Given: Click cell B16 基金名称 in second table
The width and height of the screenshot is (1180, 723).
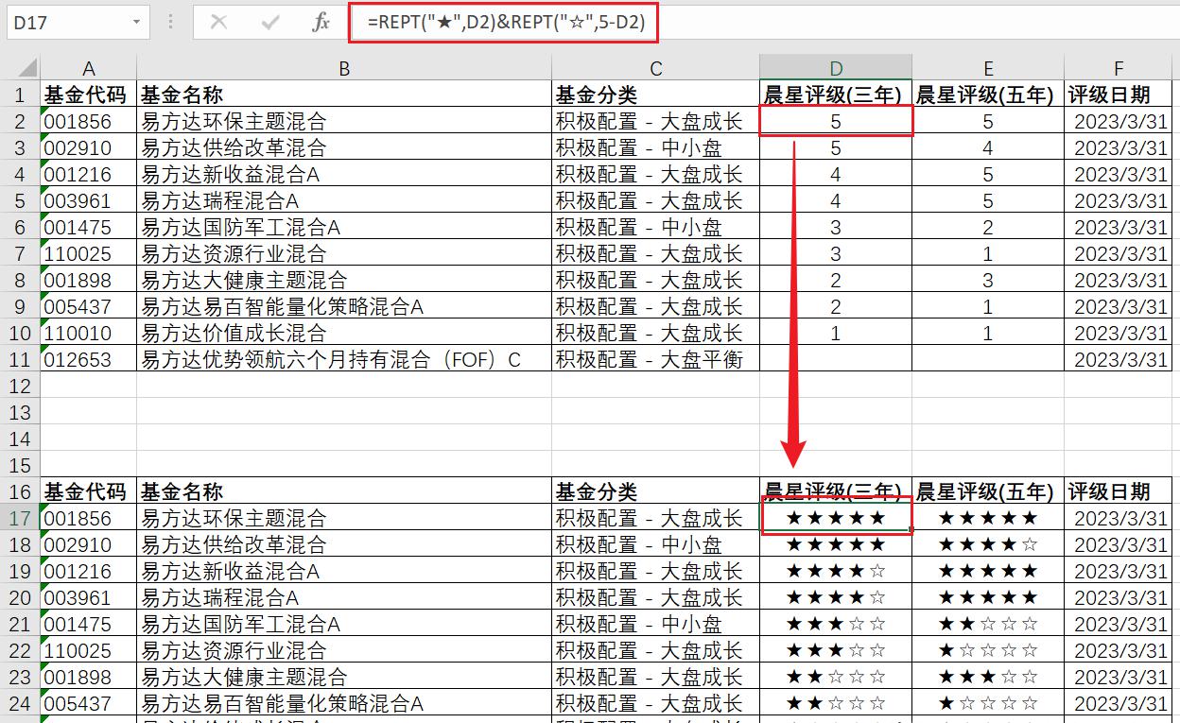Looking at the screenshot, I should pyautogui.click(x=344, y=491).
